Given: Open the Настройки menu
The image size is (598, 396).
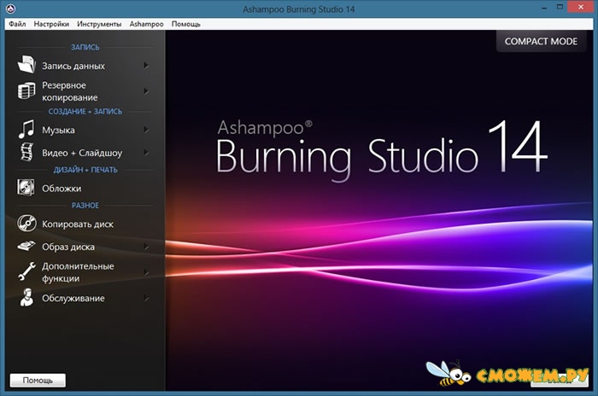Looking at the screenshot, I should (51, 24).
